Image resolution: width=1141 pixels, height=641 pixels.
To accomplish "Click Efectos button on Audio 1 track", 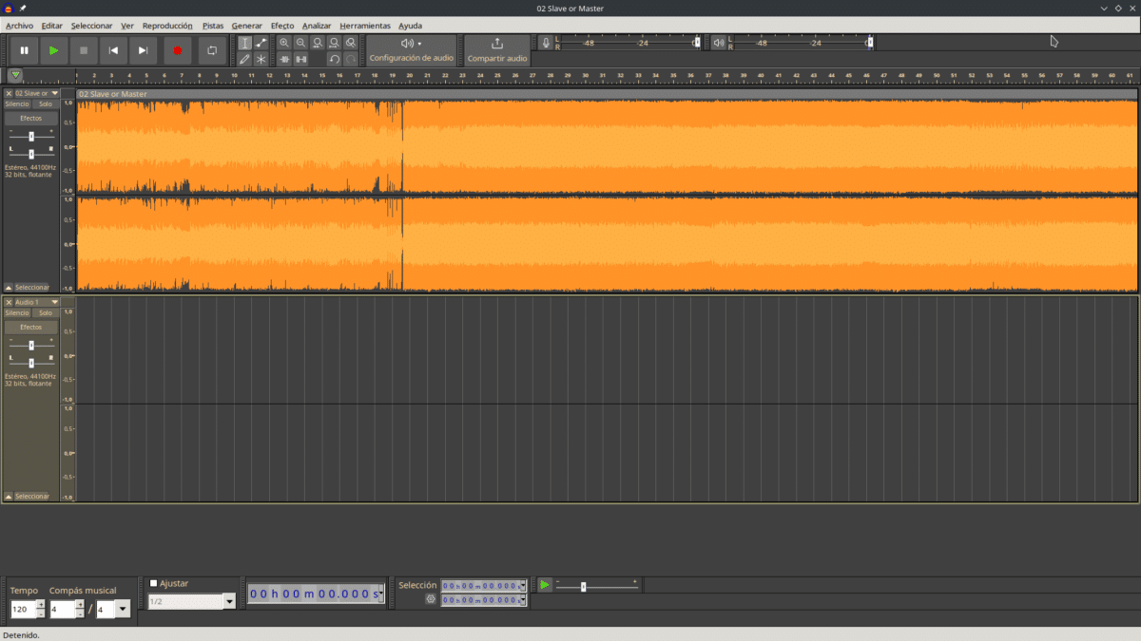I will 31,327.
